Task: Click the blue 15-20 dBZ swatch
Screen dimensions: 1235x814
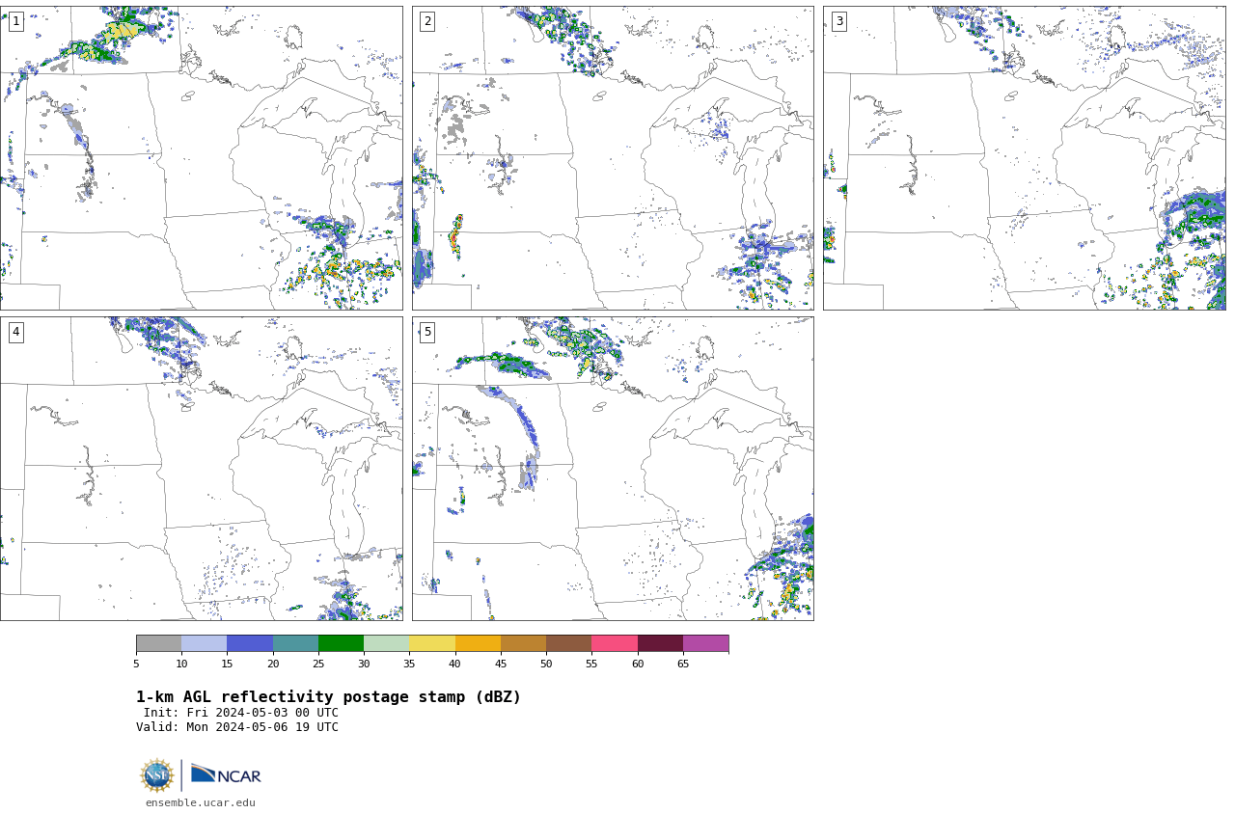Action: [250, 643]
